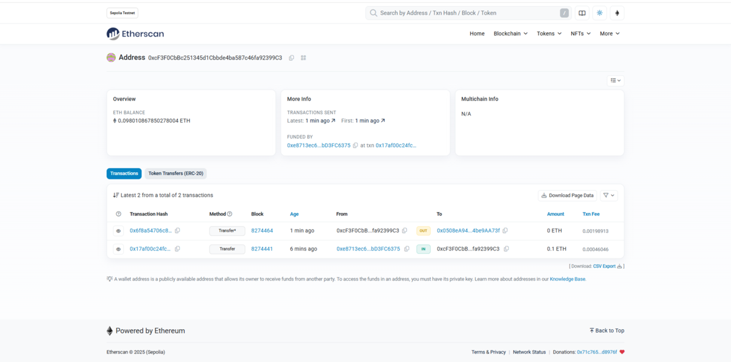Copy From address 0xe8713ec6 in IN row
This screenshot has width=731, height=362.
407,249
